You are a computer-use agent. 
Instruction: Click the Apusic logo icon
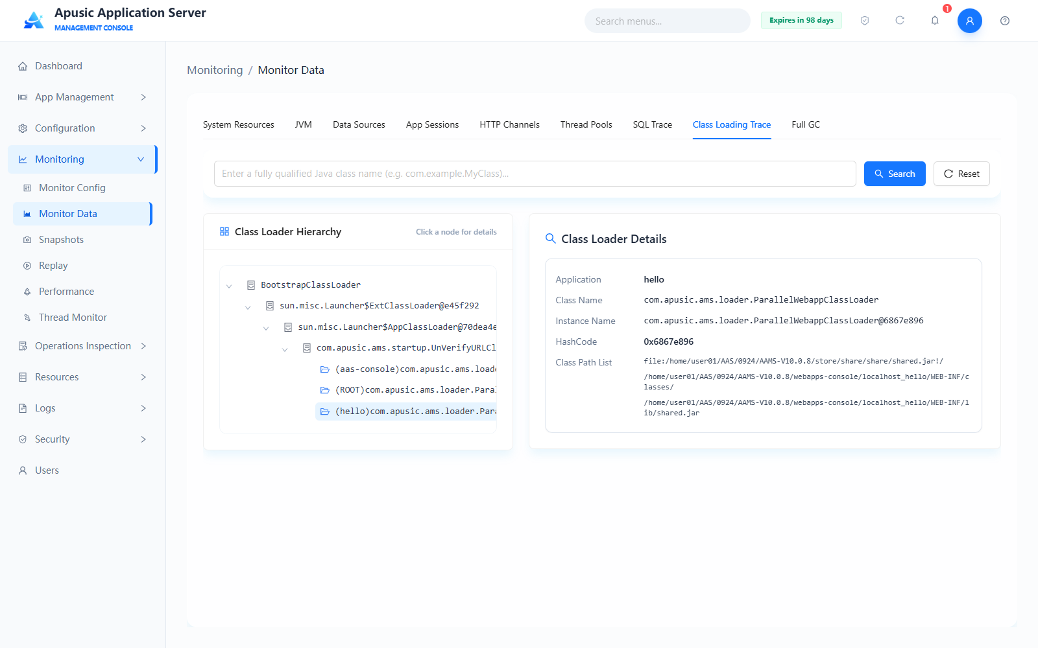(x=34, y=20)
